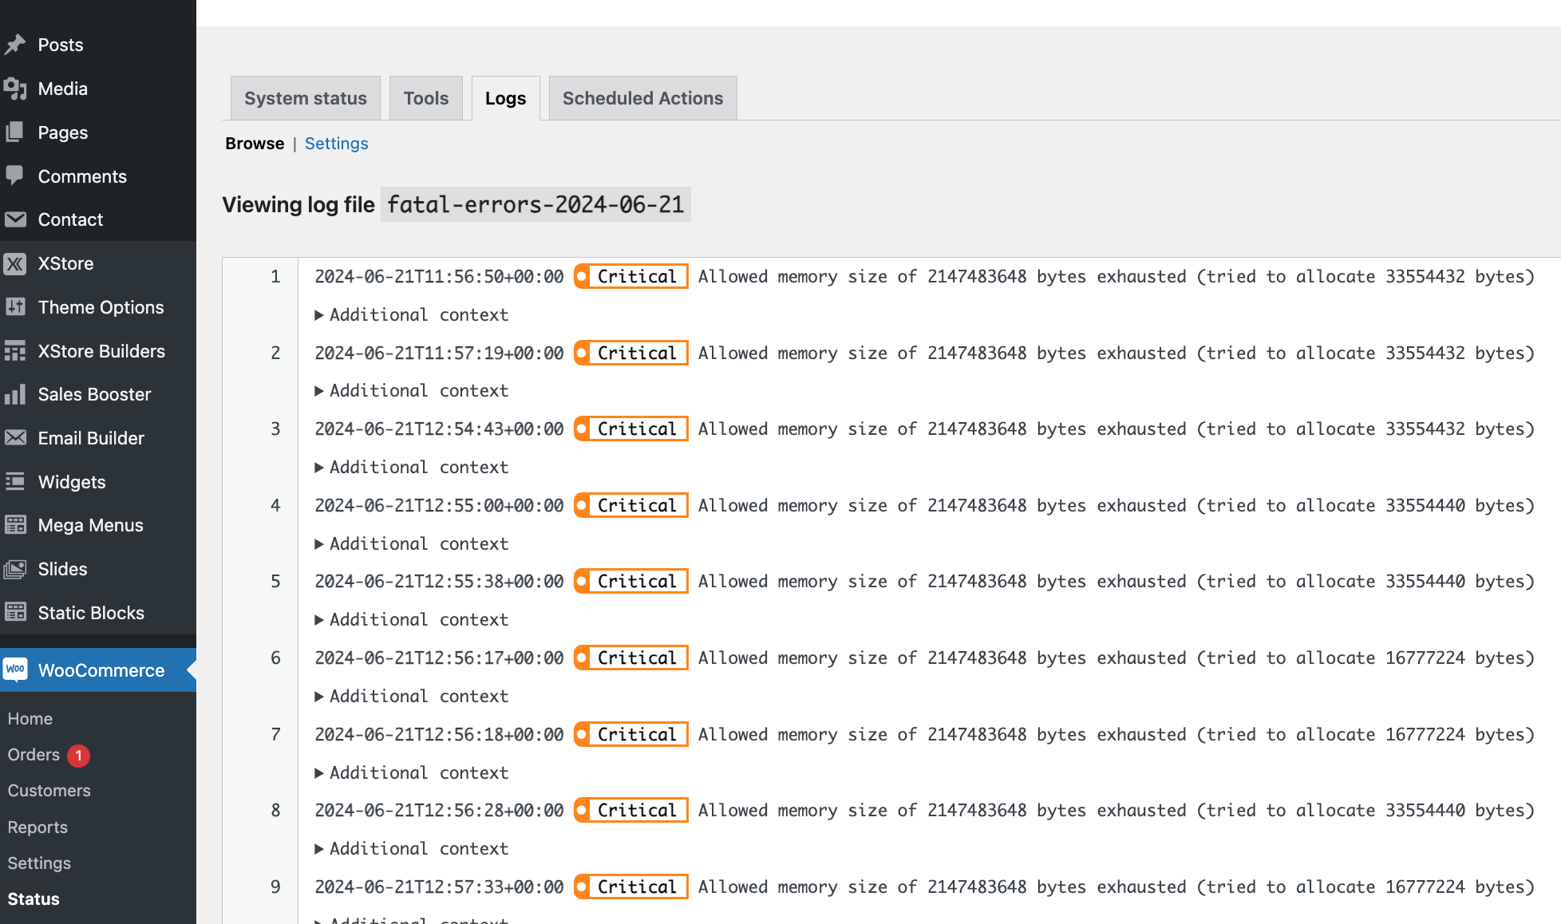
Task: Click the red Orders count badge
Action: point(78,755)
